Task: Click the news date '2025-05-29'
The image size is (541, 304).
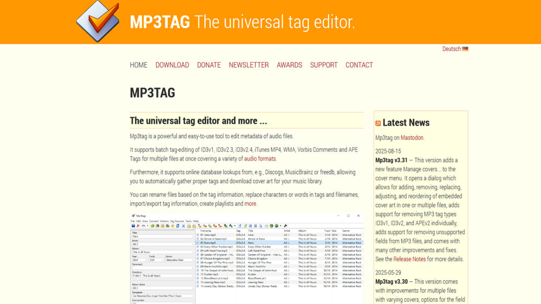Action: 388,272
